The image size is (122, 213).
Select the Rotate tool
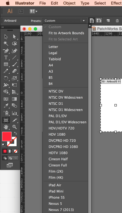[x=6, y=78]
